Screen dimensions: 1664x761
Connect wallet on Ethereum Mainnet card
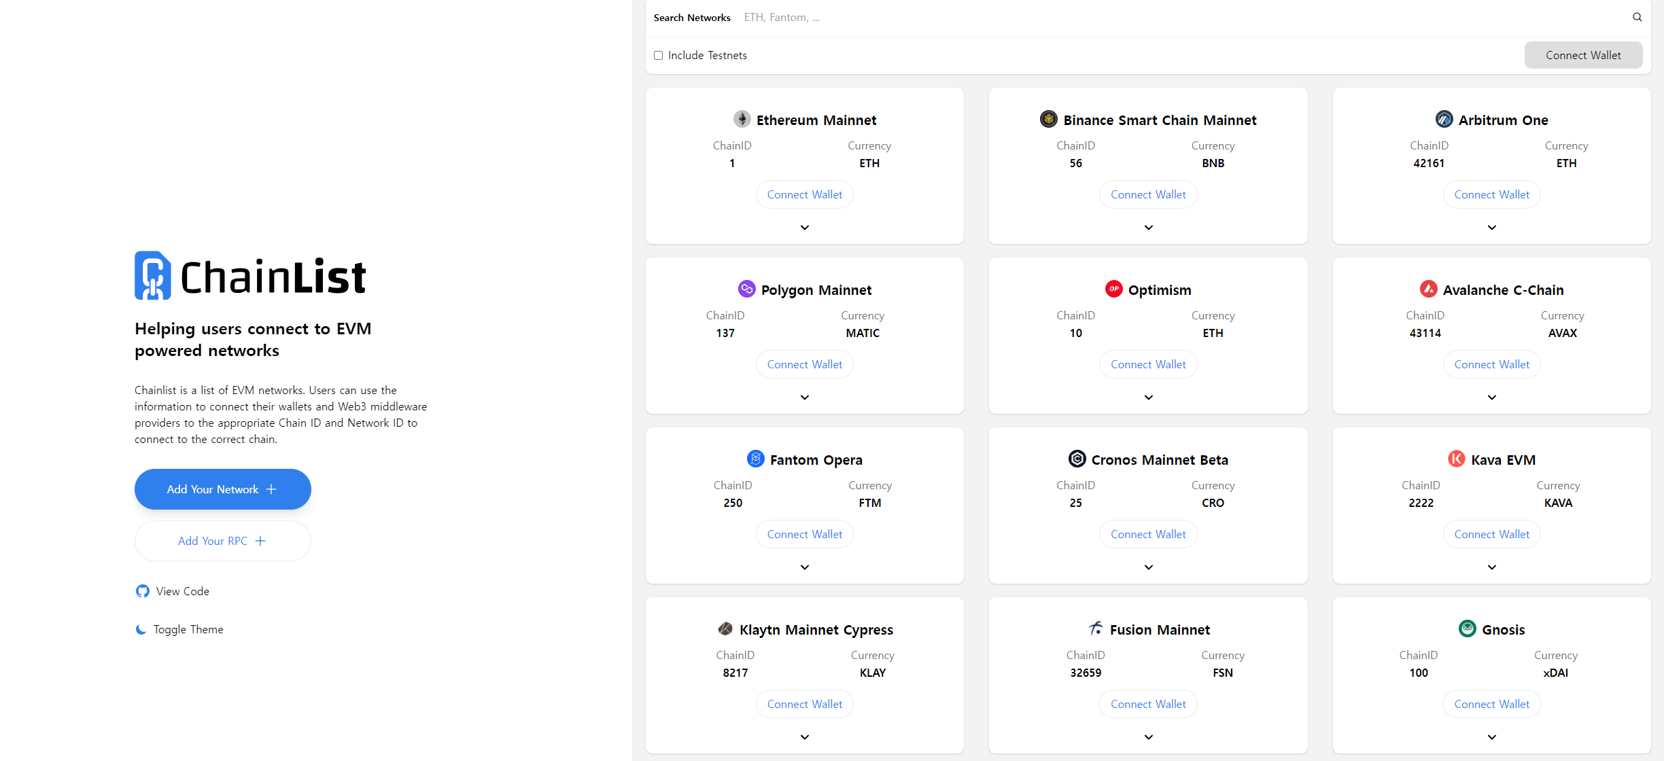(805, 194)
